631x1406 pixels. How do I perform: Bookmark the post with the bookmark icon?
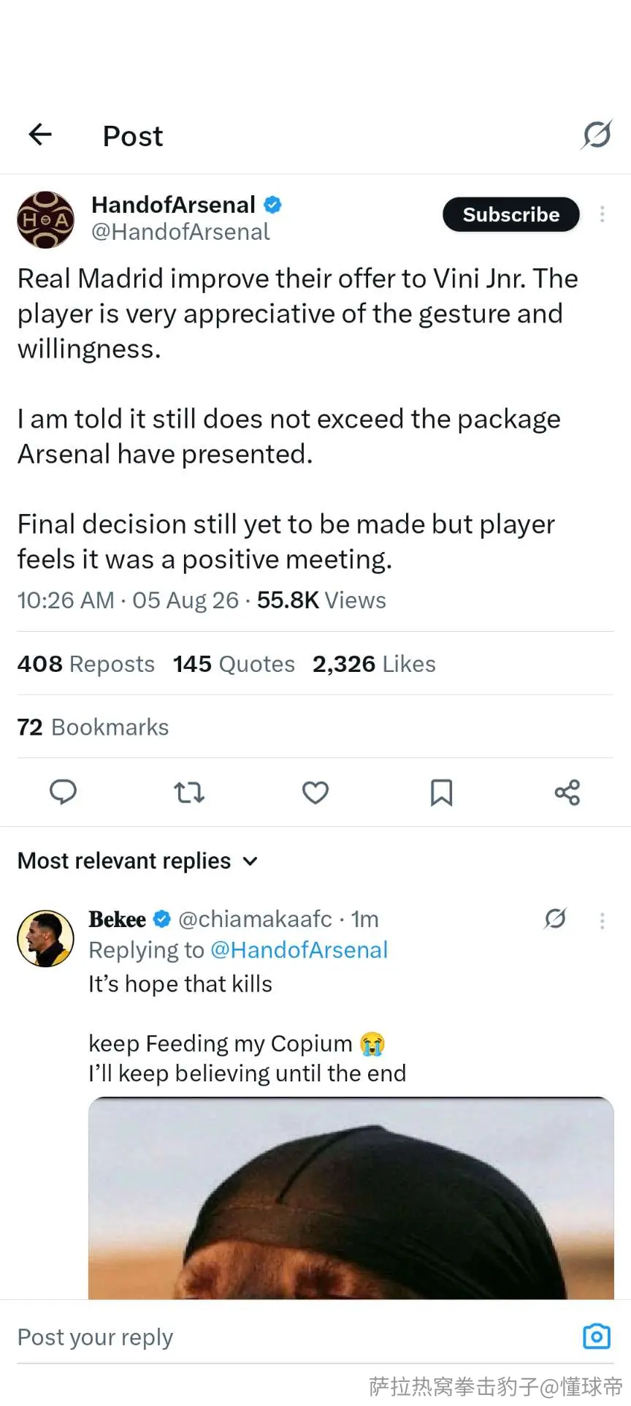click(441, 793)
